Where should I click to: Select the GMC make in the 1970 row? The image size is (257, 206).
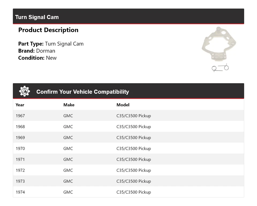[68, 148]
